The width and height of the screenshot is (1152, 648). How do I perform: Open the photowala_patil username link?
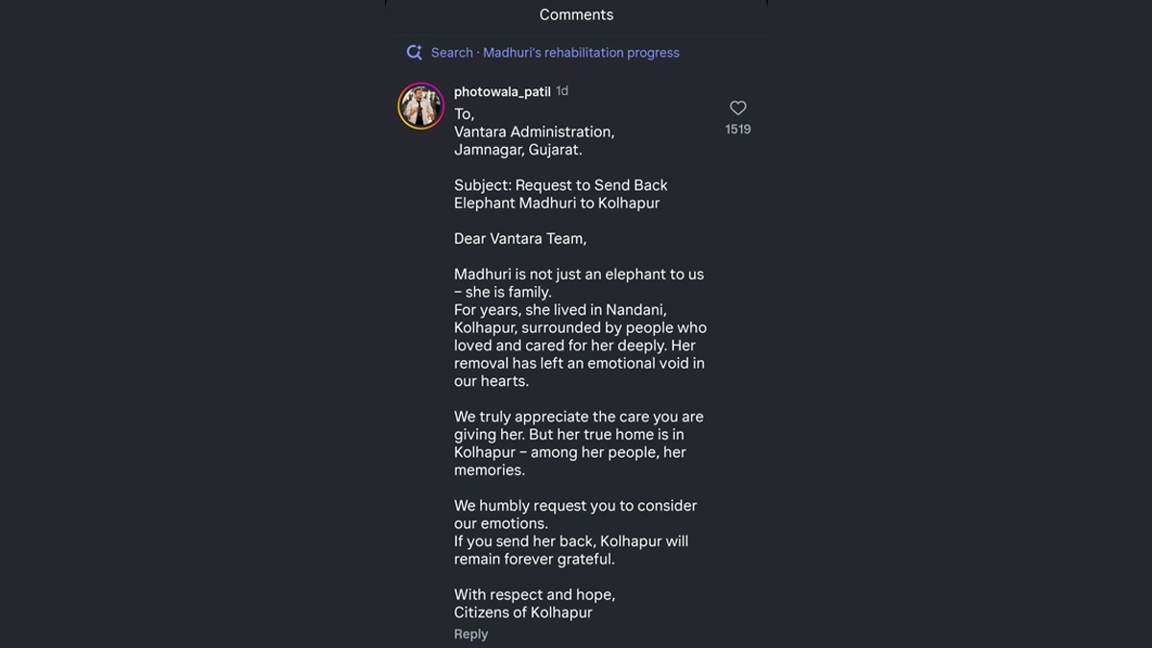click(x=502, y=92)
